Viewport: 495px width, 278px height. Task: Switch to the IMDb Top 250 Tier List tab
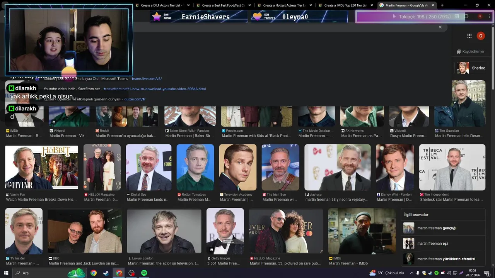click(346, 5)
